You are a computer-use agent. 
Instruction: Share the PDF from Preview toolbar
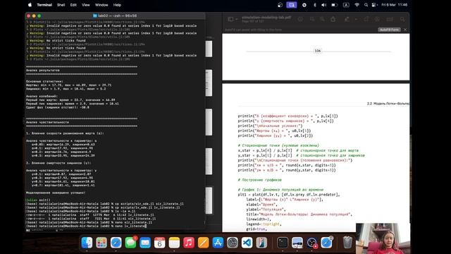click(x=333, y=19)
